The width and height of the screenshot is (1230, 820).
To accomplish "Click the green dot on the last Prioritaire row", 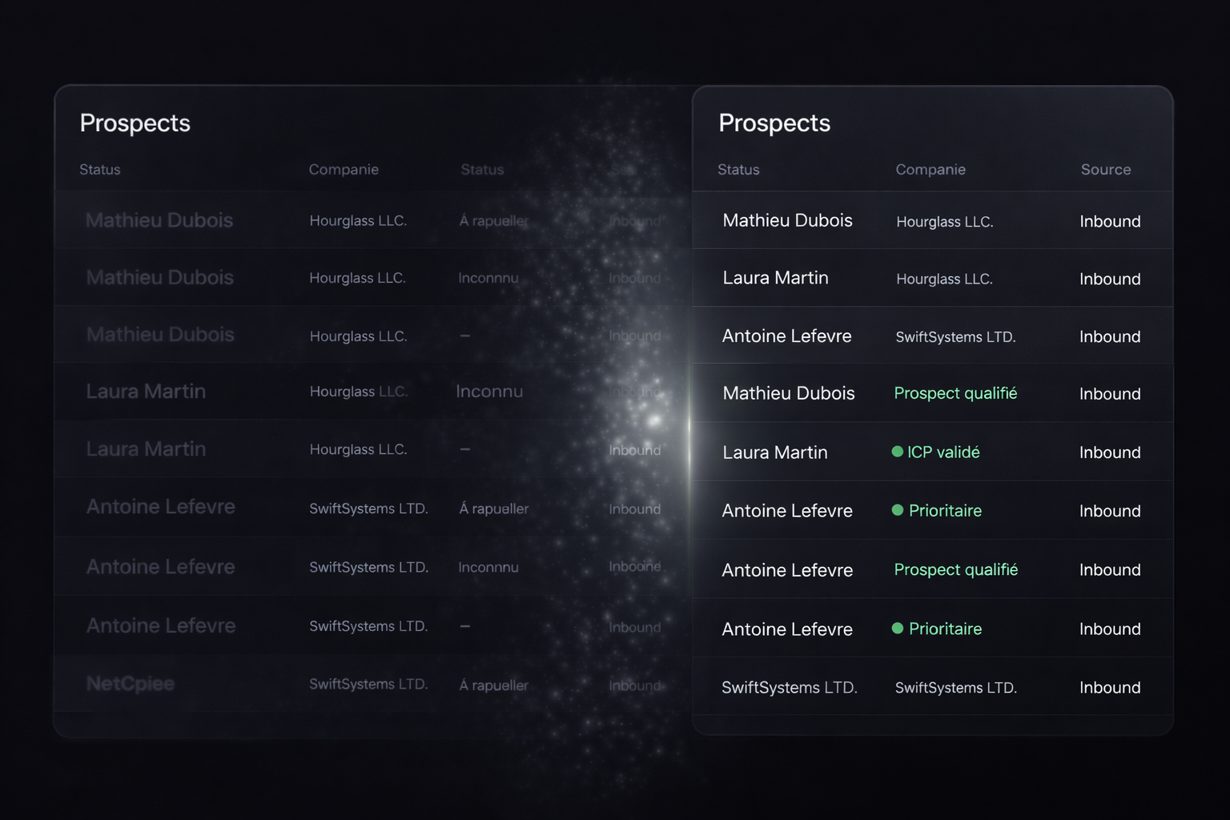I will [897, 629].
